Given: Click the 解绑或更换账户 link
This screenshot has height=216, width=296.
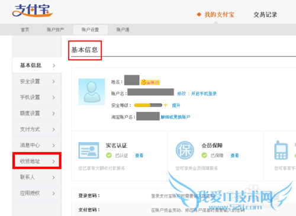Looking at the screenshot, I should [175, 117].
